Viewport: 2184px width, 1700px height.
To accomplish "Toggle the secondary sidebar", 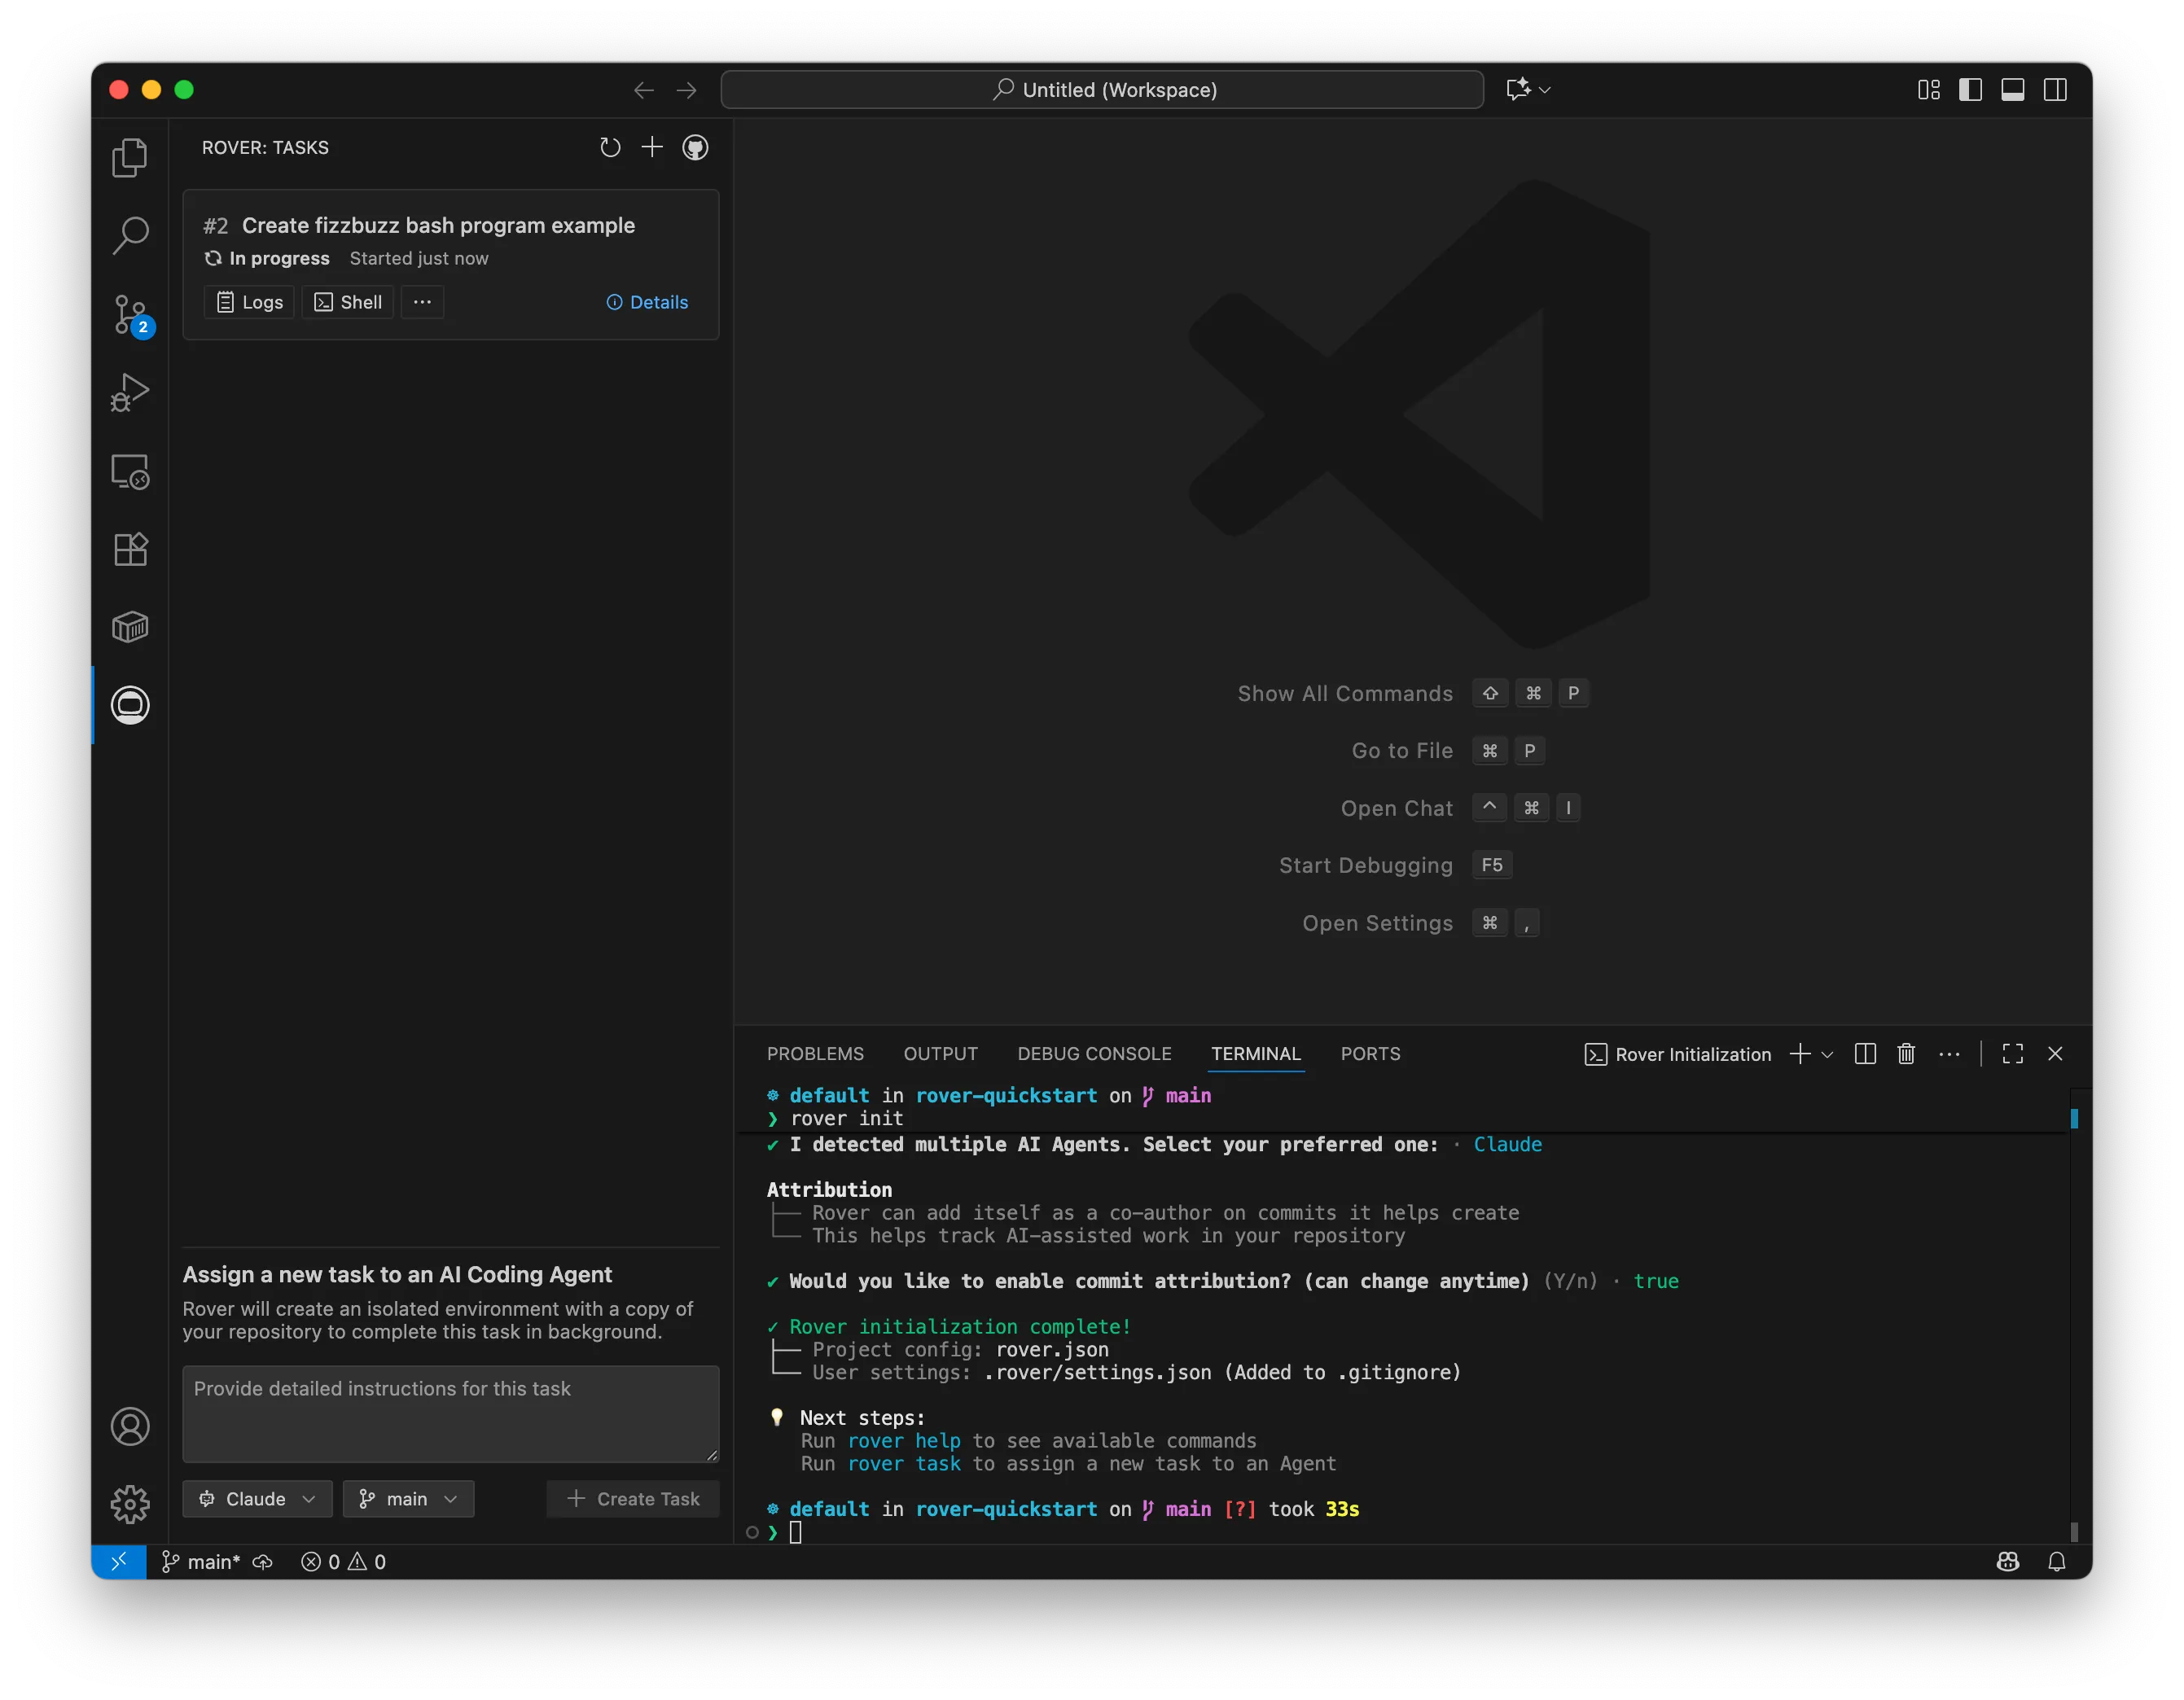I will pos(2057,89).
